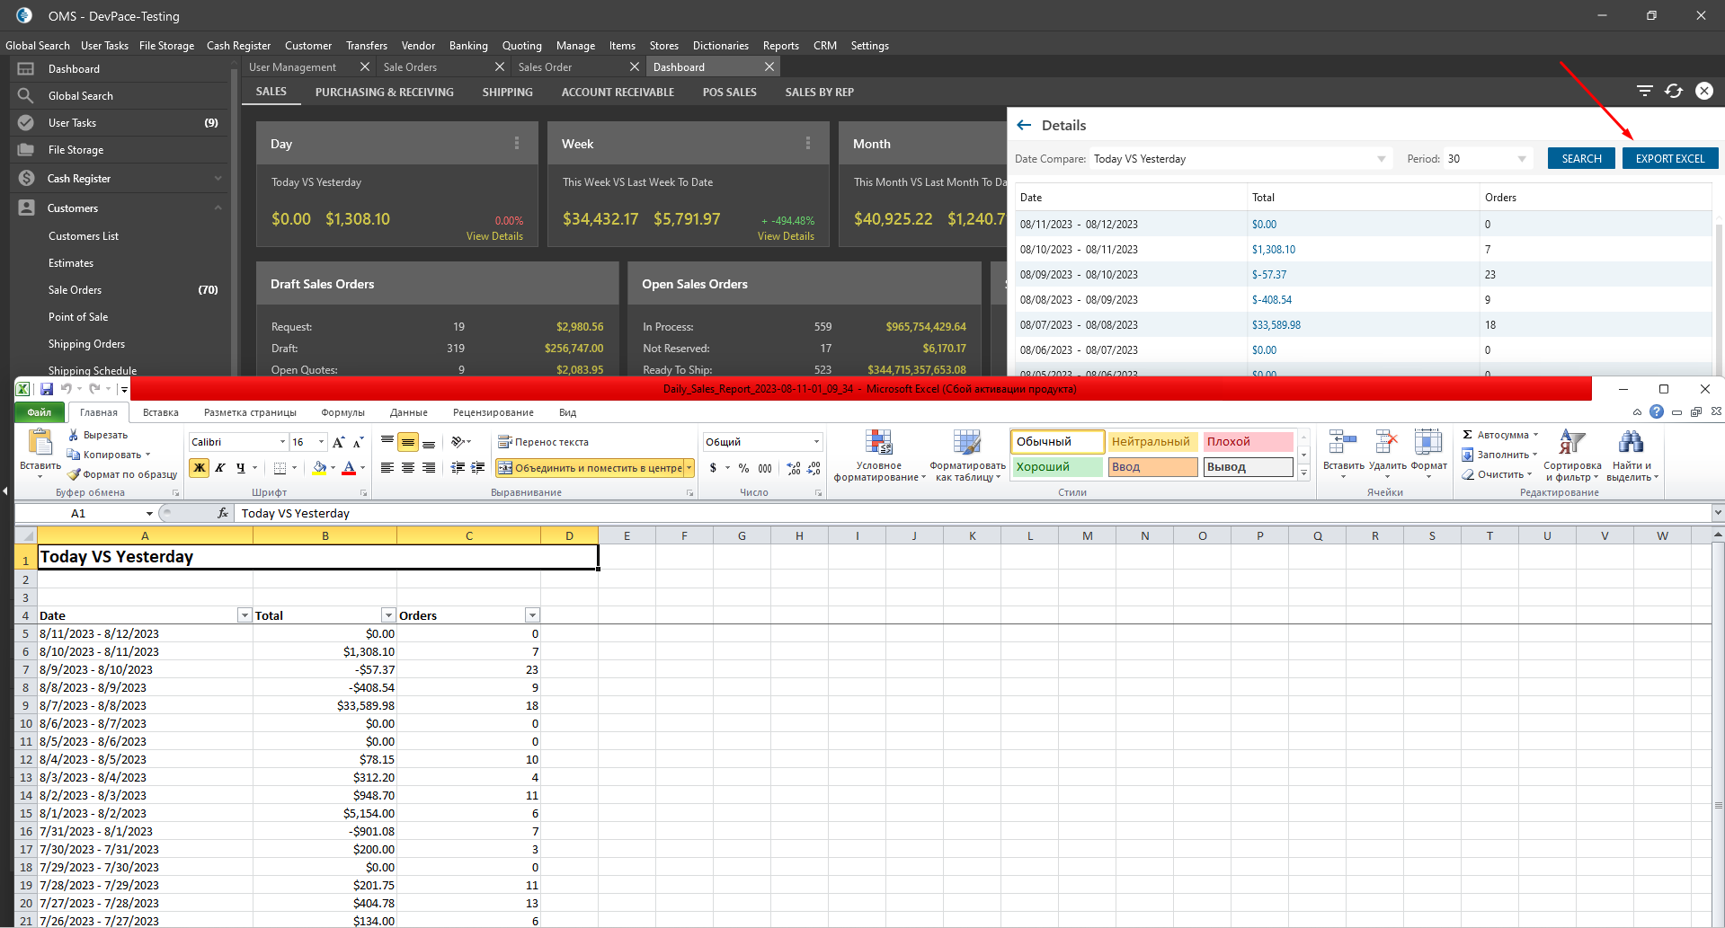Open the Day card three-dots menu
The image size is (1725, 928).
pyautogui.click(x=516, y=144)
